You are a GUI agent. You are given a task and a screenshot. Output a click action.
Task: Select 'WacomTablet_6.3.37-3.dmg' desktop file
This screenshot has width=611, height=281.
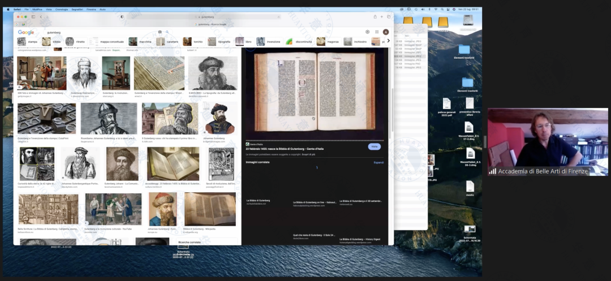click(469, 131)
